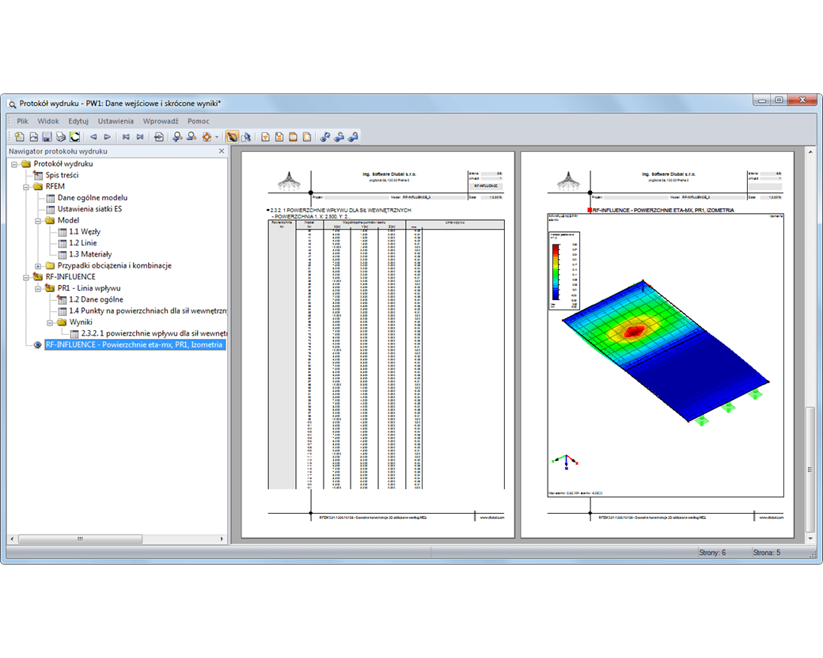823x658 pixels.
Task: Jump to the first page icon
Action: (x=126, y=137)
